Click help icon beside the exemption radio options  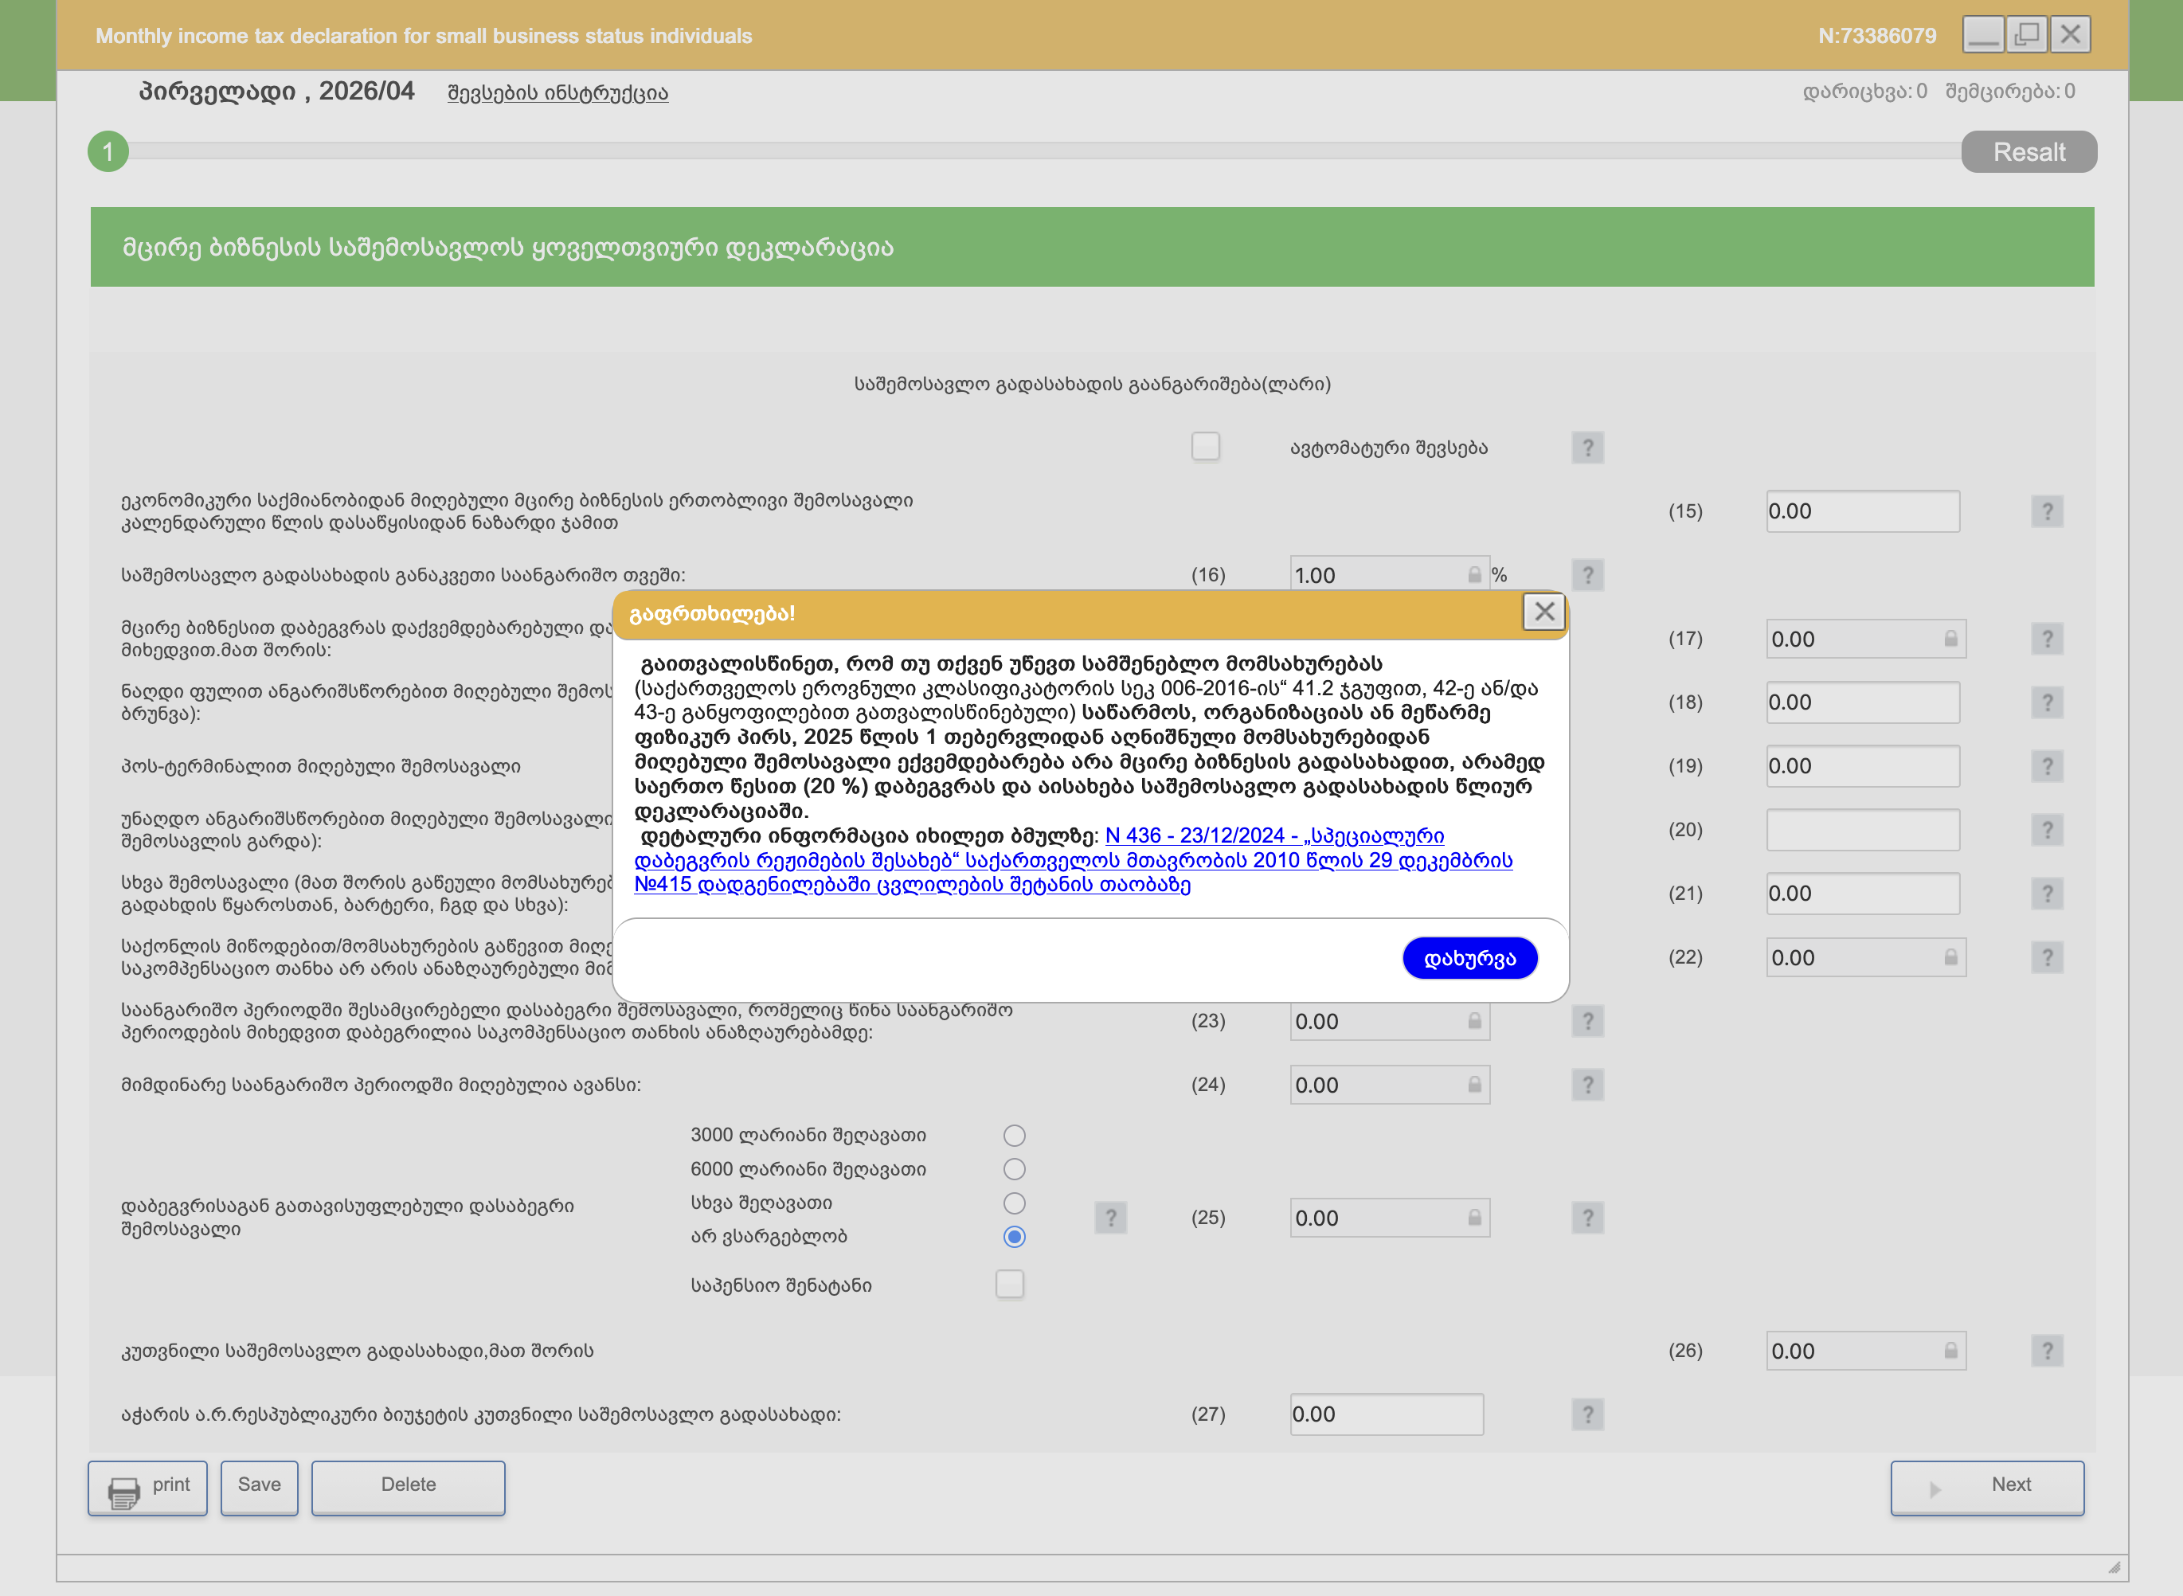[x=1110, y=1219]
